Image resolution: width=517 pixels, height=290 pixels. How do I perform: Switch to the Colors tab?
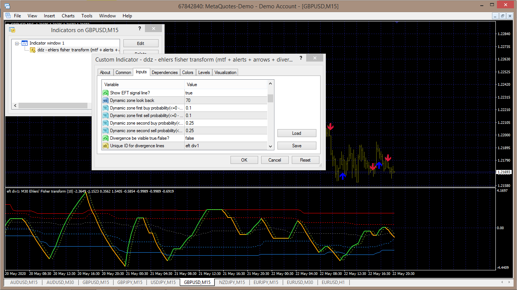click(187, 72)
